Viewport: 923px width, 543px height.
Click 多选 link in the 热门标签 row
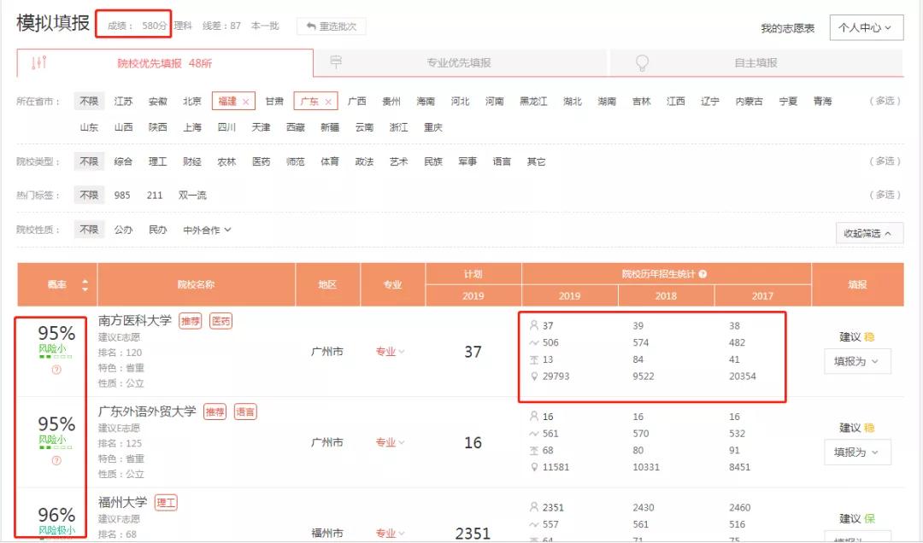(885, 195)
